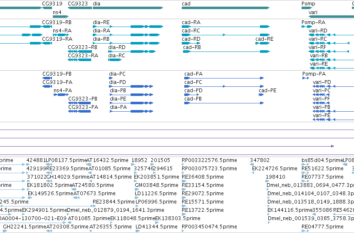Open EST EK224726.5prime
Screen dimensions: 354x233
click(275, 169)
